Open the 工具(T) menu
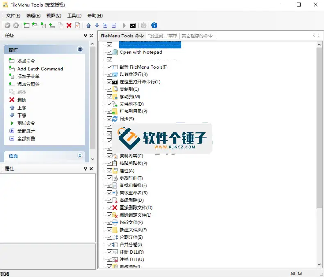324x277 pixels. click(74, 16)
